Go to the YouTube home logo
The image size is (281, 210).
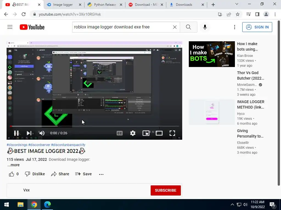[32, 27]
